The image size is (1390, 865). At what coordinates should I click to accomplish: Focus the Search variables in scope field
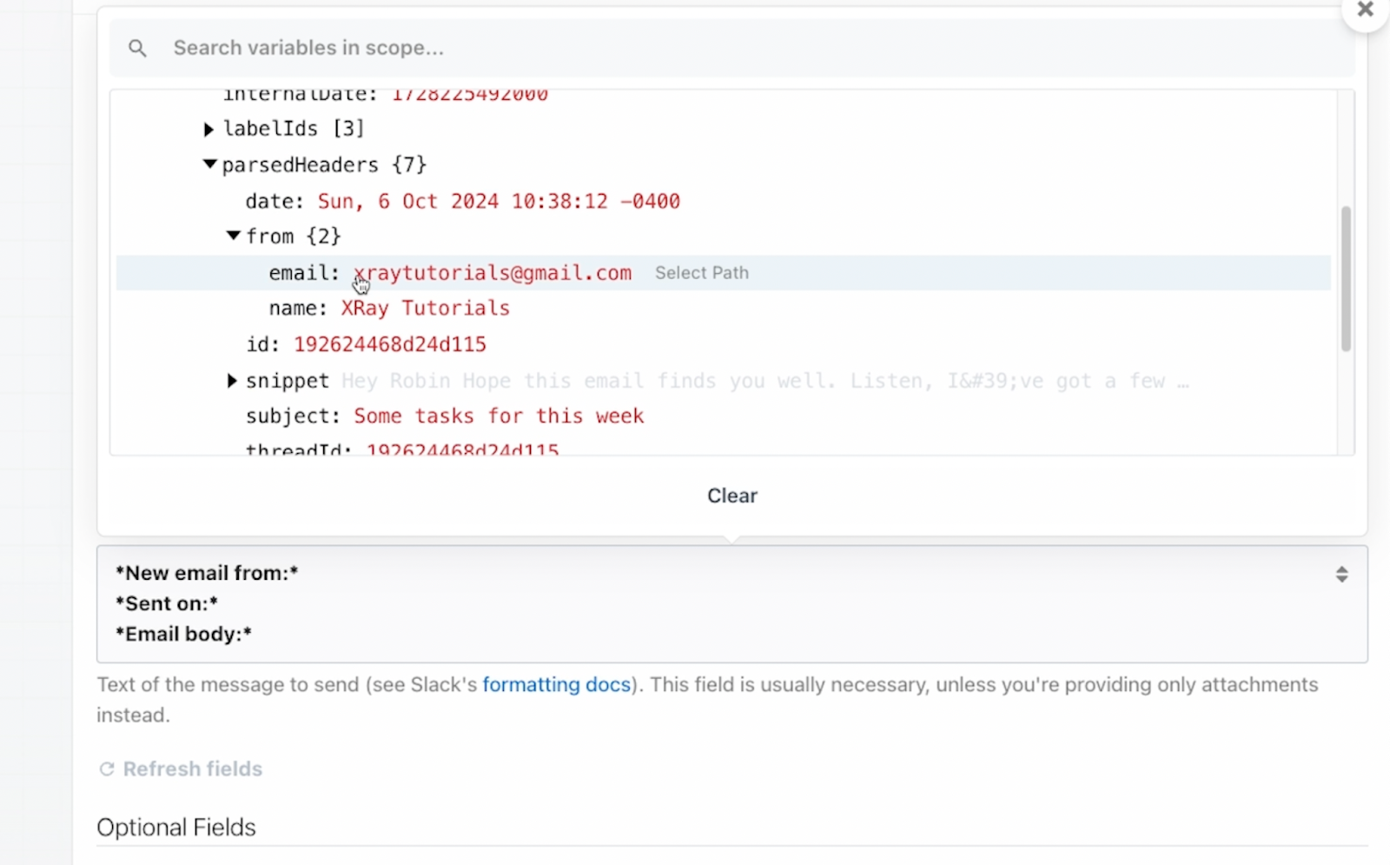tap(731, 48)
